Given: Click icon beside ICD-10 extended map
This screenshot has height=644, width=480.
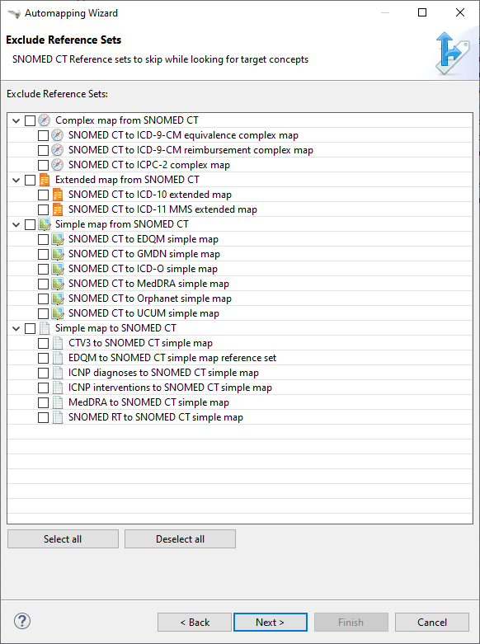Looking at the screenshot, I should 58,195.
